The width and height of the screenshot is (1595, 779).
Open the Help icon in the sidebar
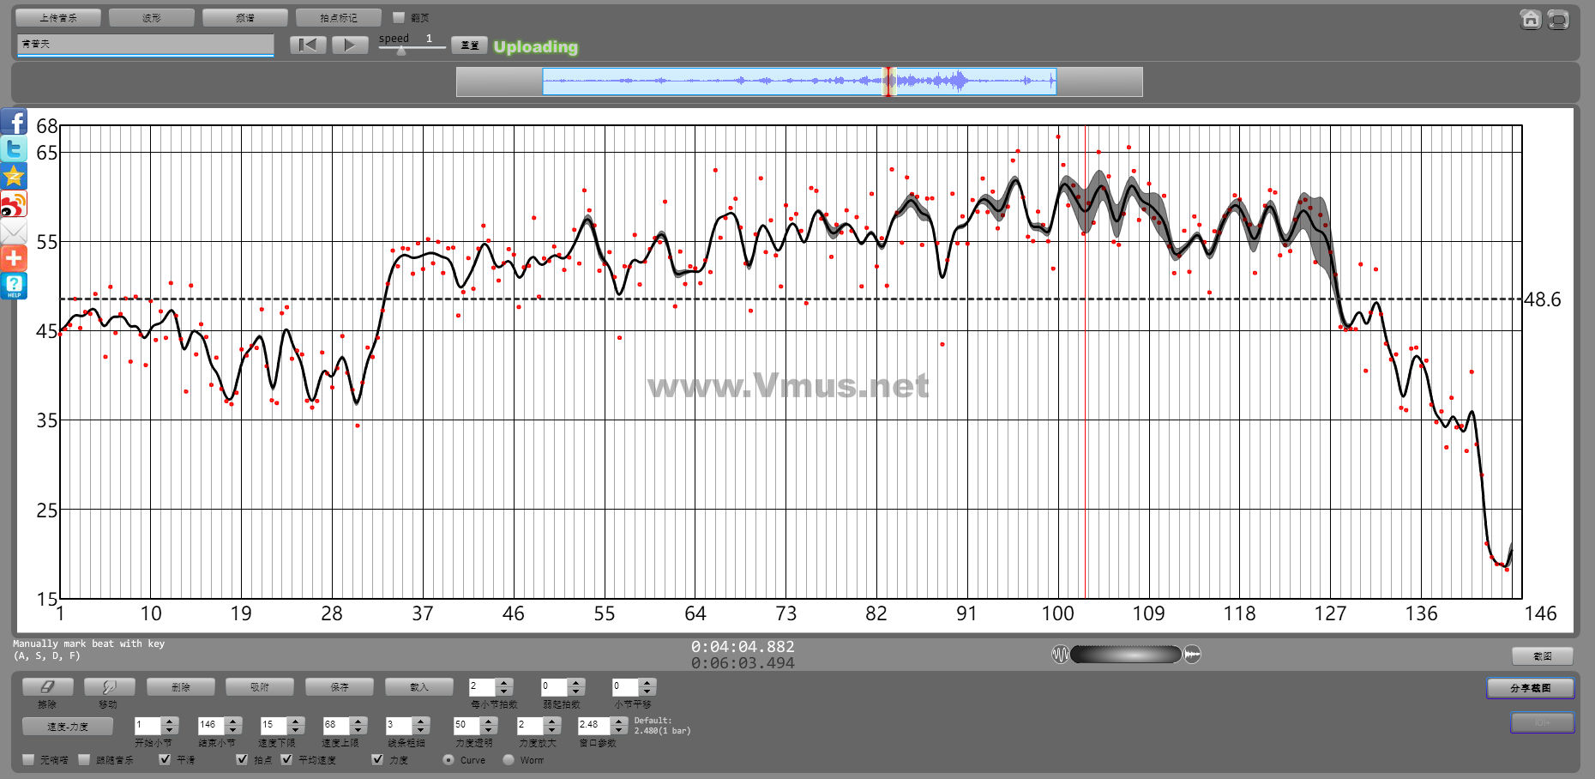point(14,286)
